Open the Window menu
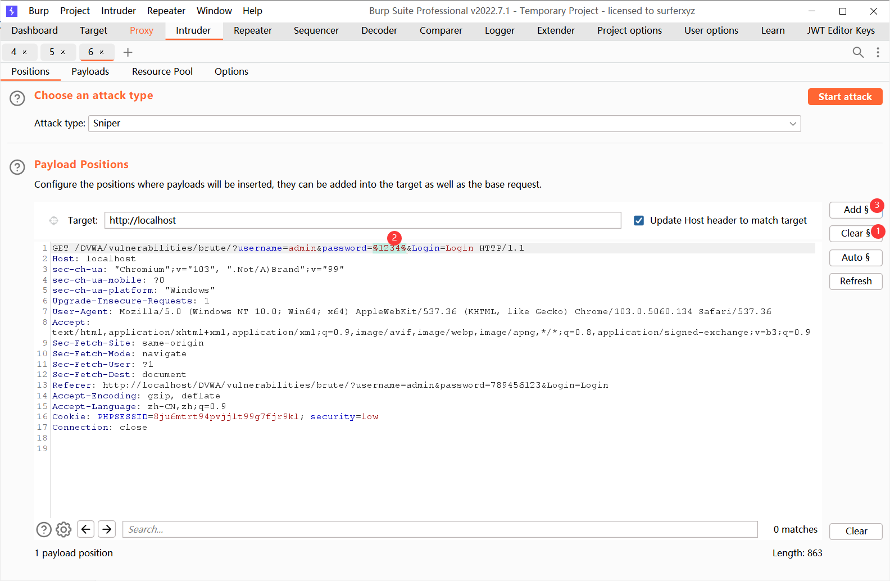Viewport: 890px width, 581px height. pos(214,11)
